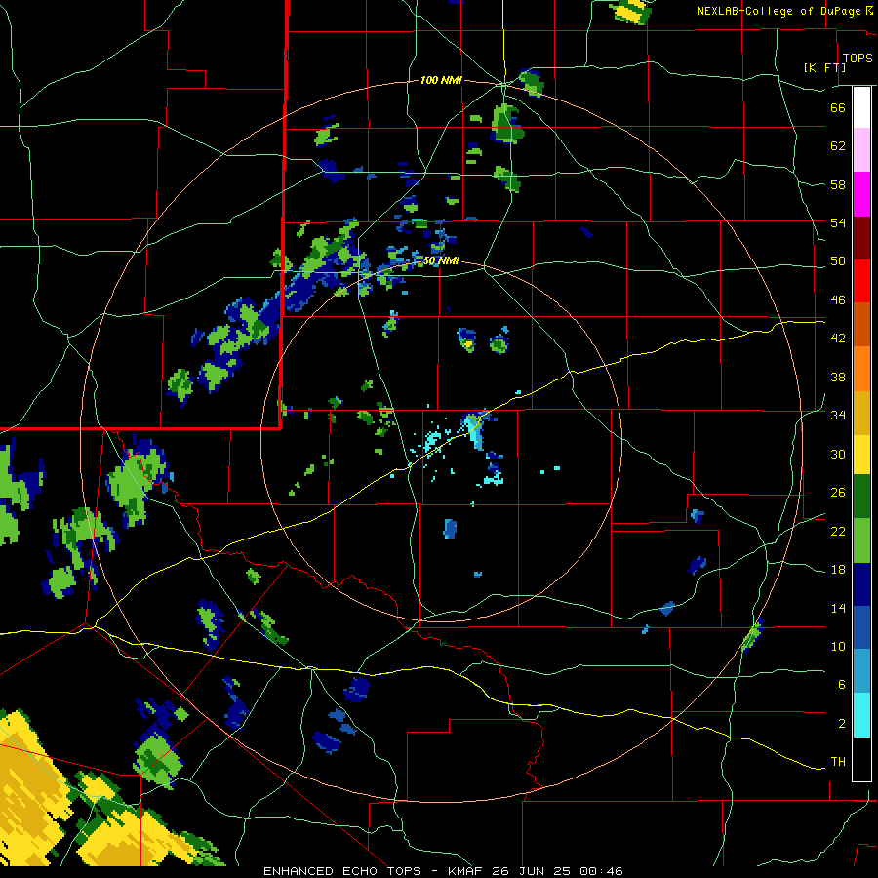Viewport: 878px width, 878px height.
Task: Click the white swatch atop the tops legend
Action: (861, 107)
